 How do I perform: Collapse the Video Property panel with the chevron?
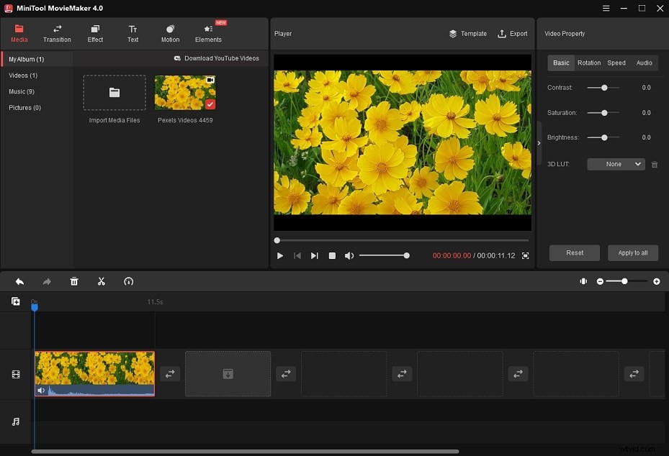click(x=539, y=142)
